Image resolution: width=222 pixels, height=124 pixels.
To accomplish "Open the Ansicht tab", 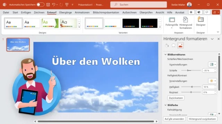I will pyautogui.click(x=160, y=12).
